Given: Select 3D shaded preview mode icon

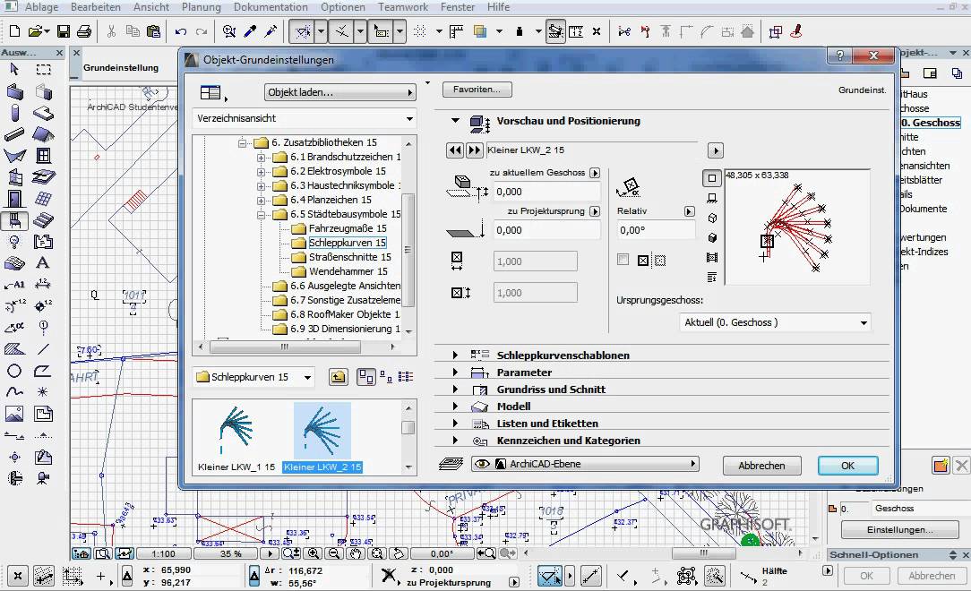Looking at the screenshot, I should (x=712, y=237).
